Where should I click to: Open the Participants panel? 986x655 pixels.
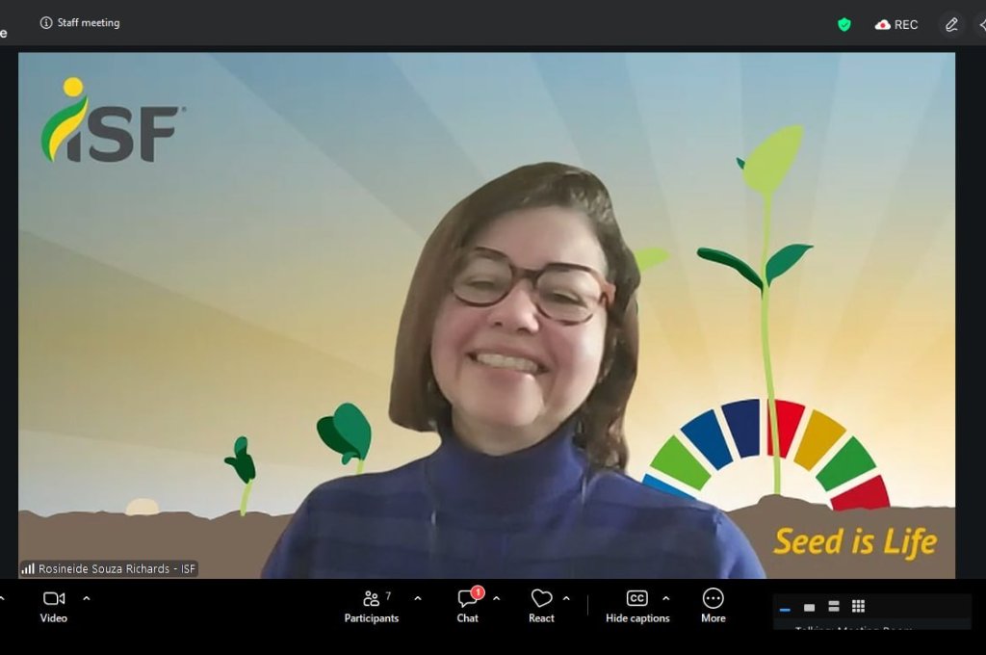371,599
